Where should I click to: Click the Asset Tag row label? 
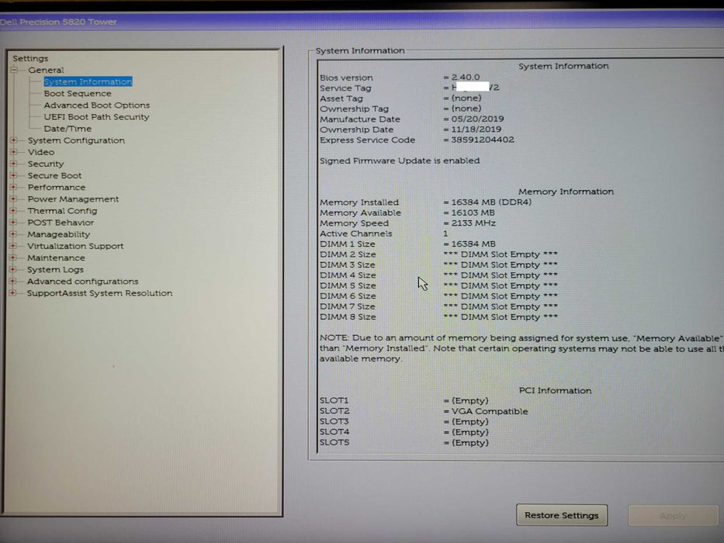click(341, 99)
